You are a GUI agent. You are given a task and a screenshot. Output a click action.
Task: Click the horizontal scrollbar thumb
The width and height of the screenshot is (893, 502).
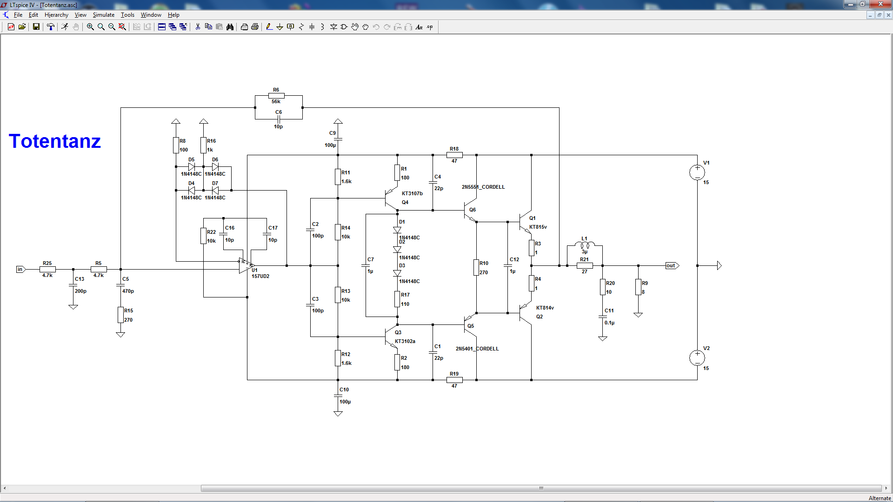[x=541, y=488]
